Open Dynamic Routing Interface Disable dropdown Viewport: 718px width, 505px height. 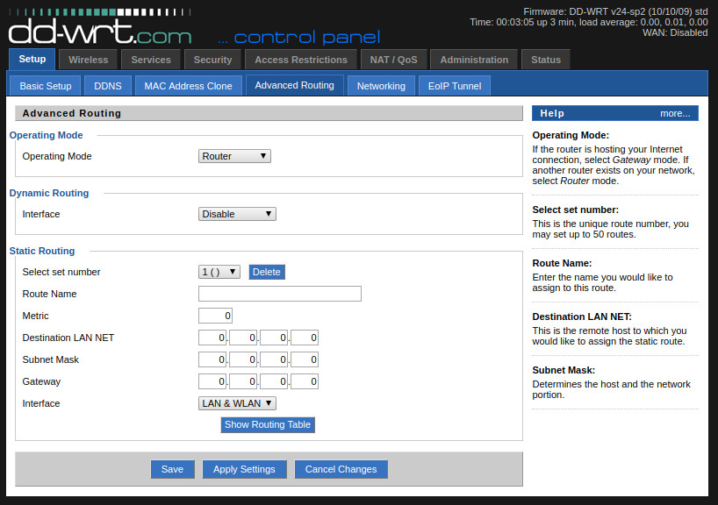point(237,214)
